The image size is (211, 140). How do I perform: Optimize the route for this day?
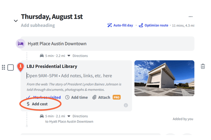(154, 26)
